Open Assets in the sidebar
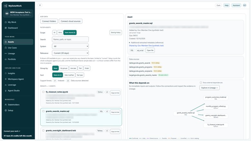 coord(18,42)
